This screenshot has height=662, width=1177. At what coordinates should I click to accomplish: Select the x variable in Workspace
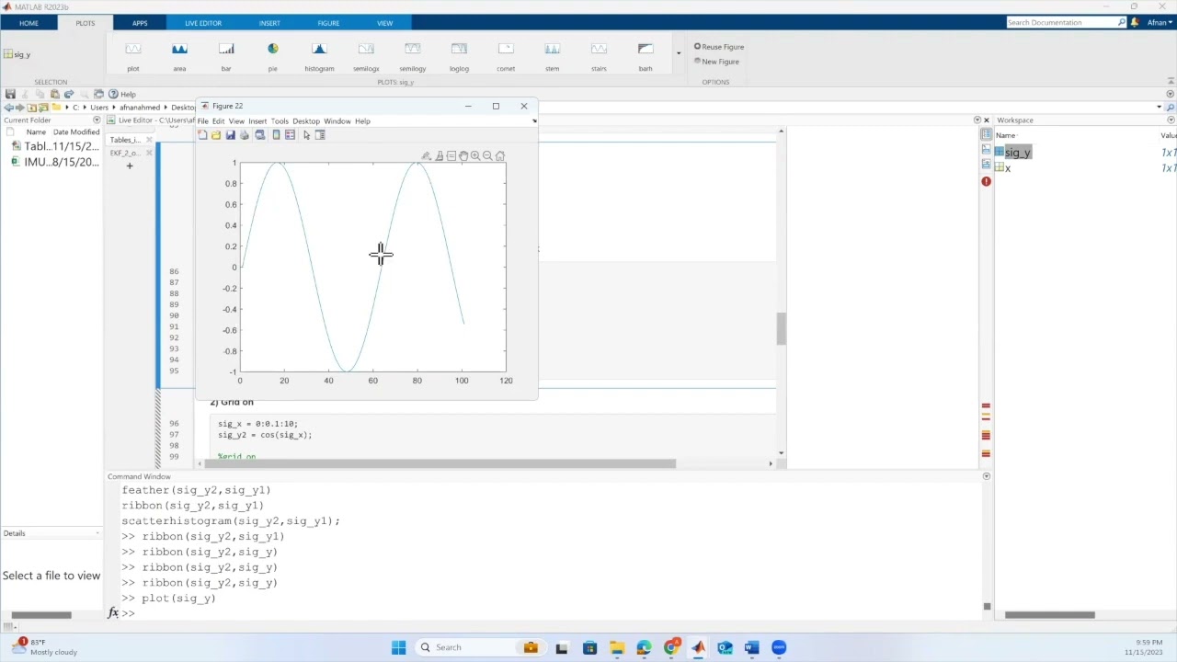(x=1008, y=168)
